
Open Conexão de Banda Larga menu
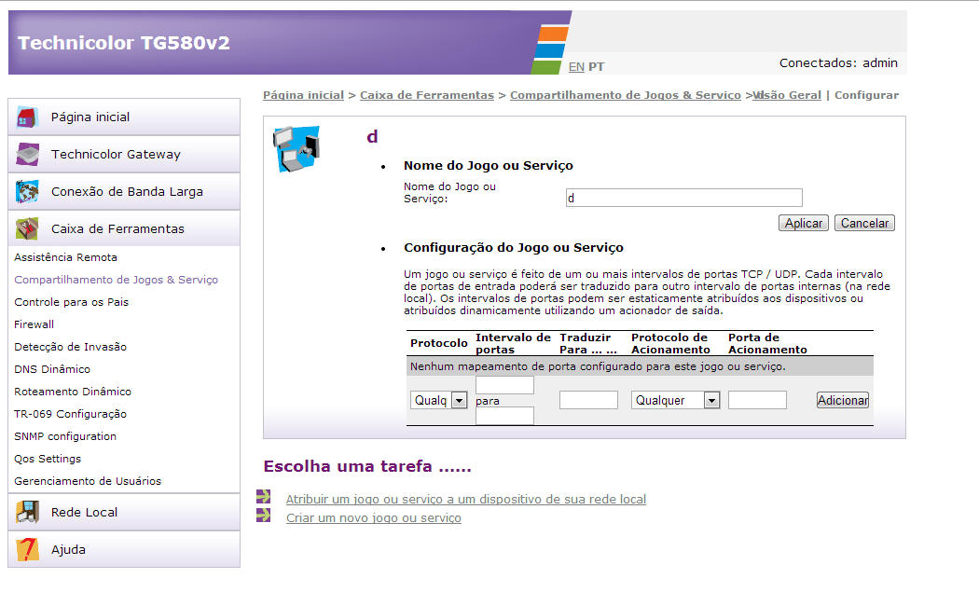pyautogui.click(x=124, y=192)
